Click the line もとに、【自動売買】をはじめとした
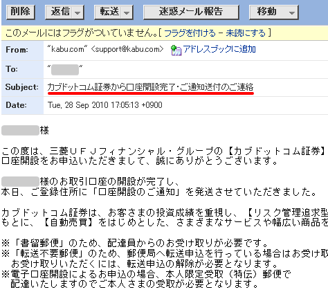Screen dimensions: 328x292 coord(165,223)
